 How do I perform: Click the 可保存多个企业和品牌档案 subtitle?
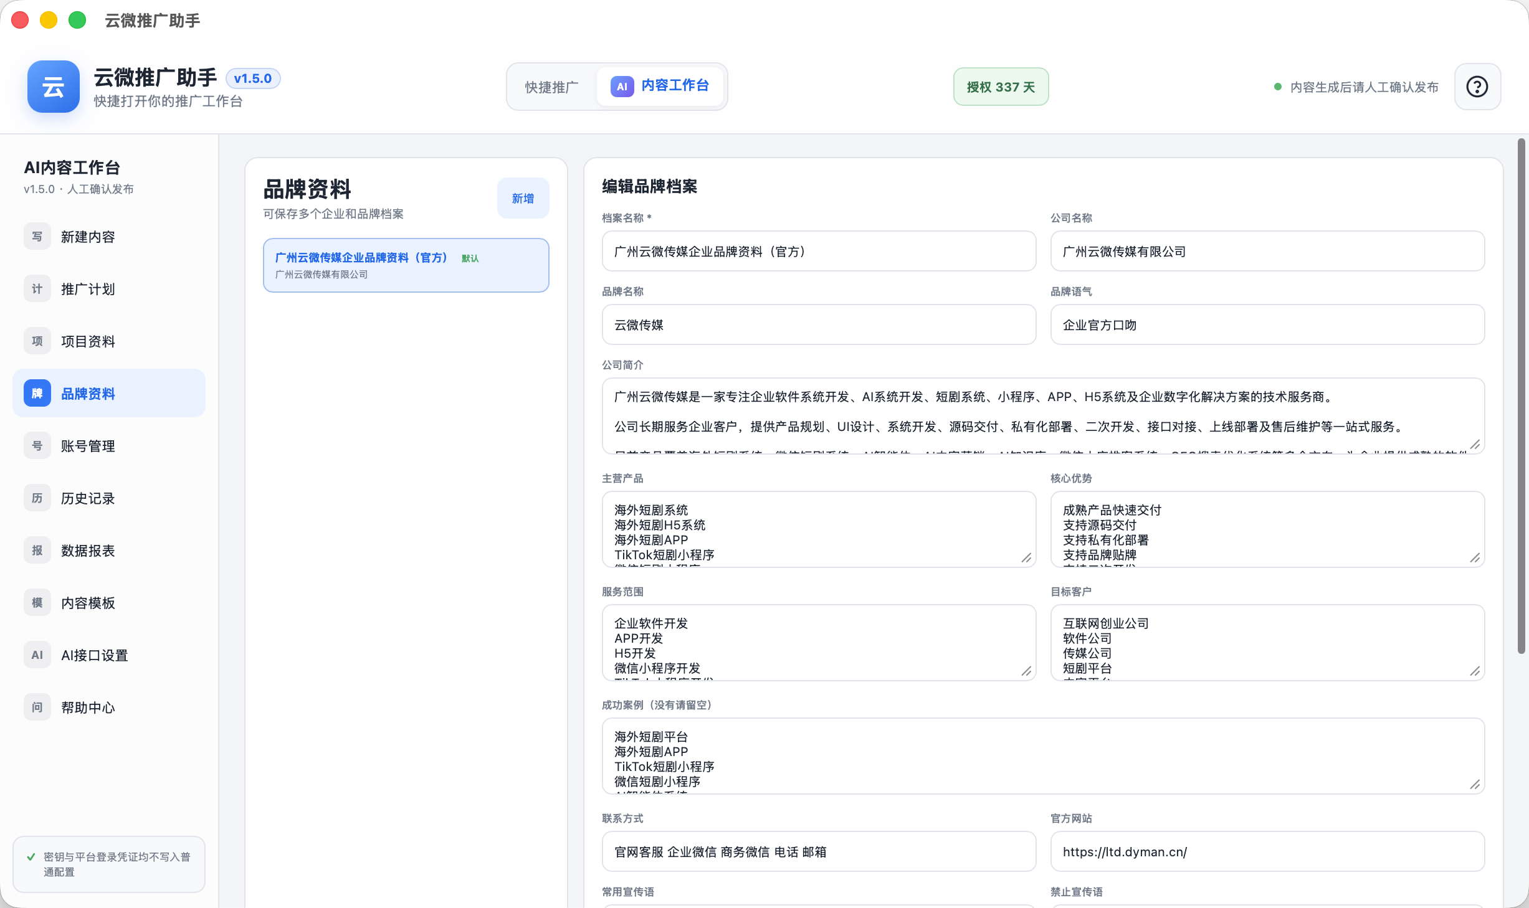point(333,214)
